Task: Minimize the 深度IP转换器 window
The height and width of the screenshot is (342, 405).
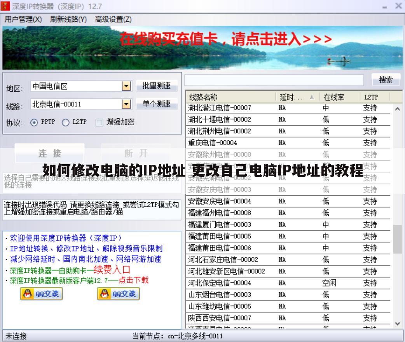Action: coord(385,7)
